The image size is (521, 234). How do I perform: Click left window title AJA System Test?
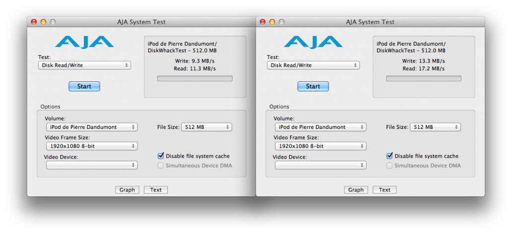pyautogui.click(x=141, y=22)
